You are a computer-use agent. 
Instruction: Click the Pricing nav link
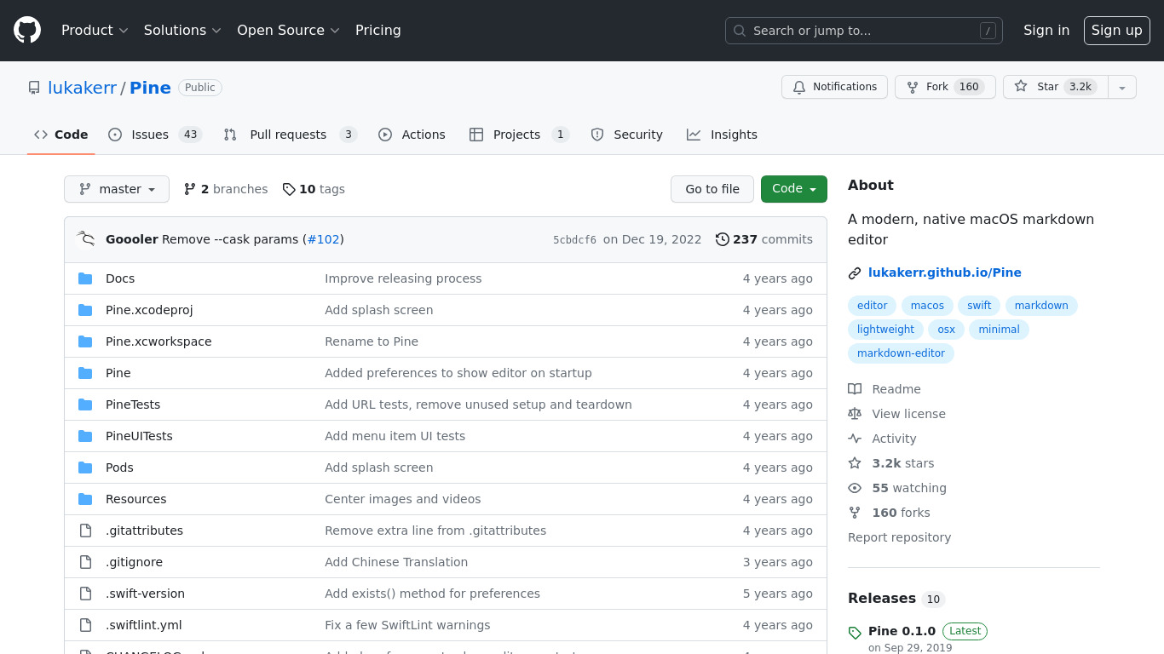(x=378, y=31)
